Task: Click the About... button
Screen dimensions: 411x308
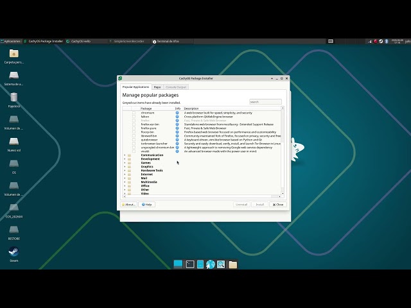Action: click(128, 205)
